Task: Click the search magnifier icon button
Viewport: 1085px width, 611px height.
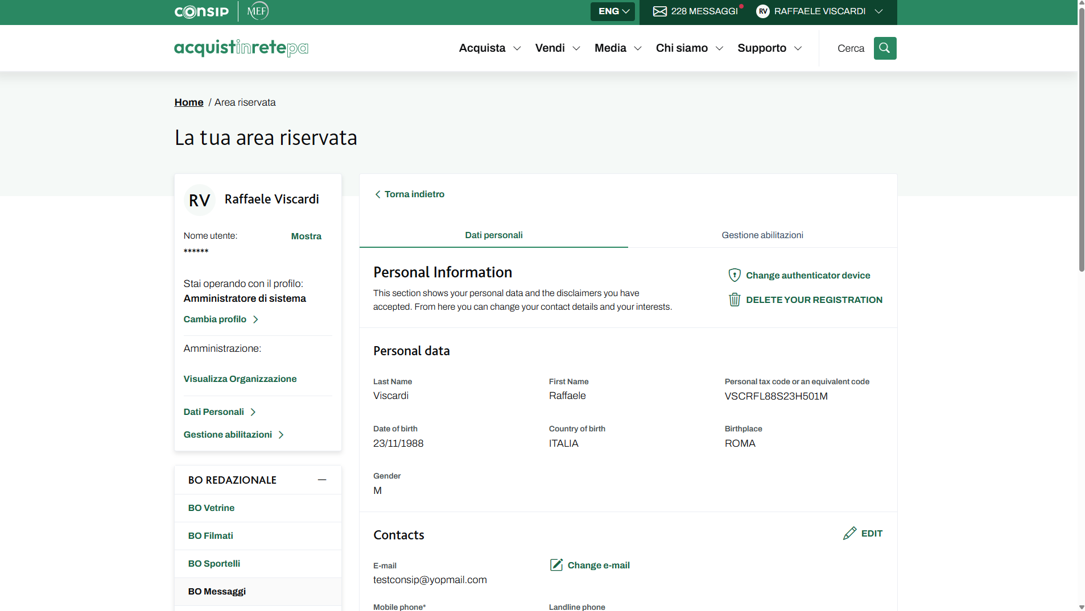Action: [885, 48]
